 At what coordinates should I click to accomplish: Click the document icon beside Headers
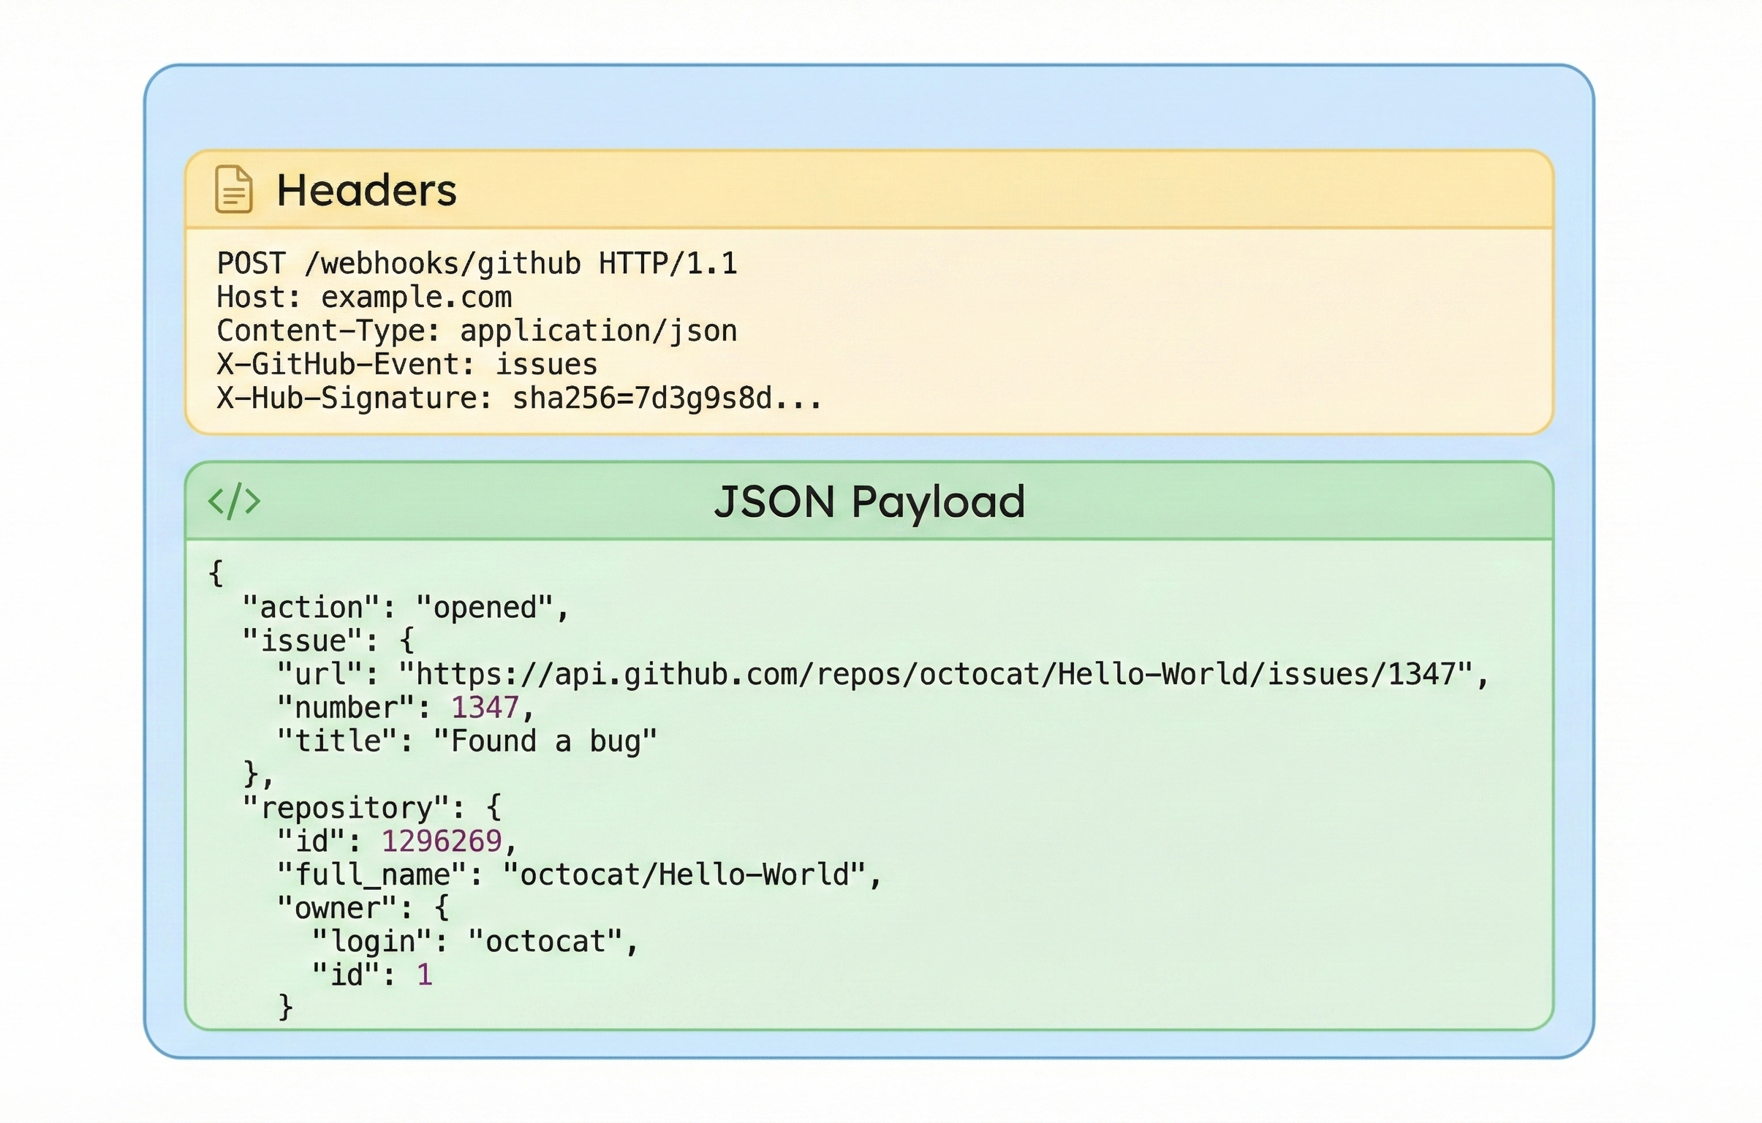(232, 192)
